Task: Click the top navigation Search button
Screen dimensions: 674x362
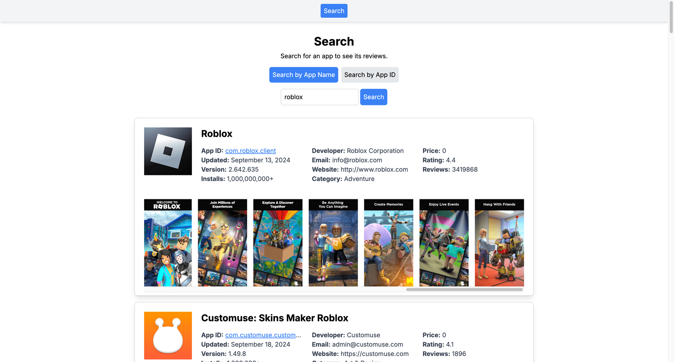Action: point(334,11)
